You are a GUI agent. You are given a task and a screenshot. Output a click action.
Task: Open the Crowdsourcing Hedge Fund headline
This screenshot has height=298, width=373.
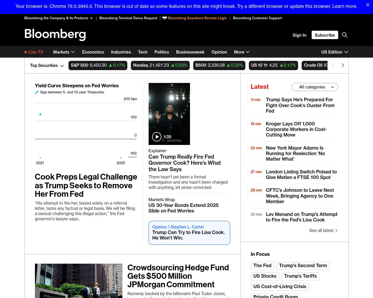coord(178,276)
